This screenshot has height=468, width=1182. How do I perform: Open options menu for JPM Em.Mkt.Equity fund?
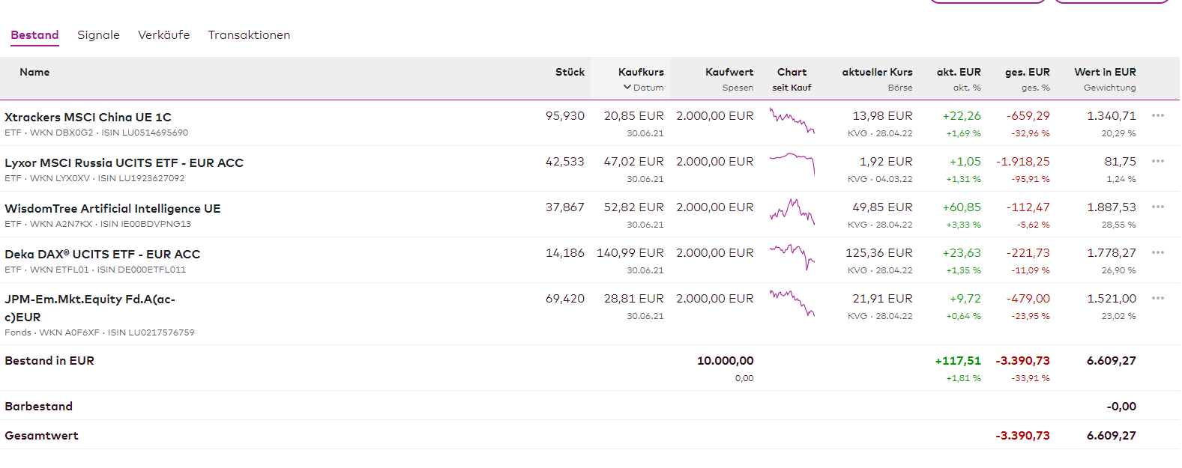tap(1157, 298)
